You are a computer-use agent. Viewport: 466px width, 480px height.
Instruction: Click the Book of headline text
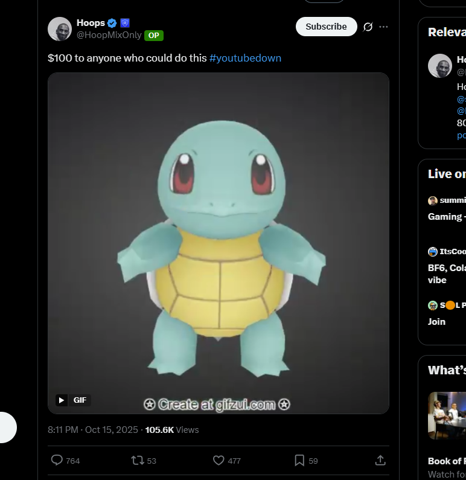(x=447, y=461)
